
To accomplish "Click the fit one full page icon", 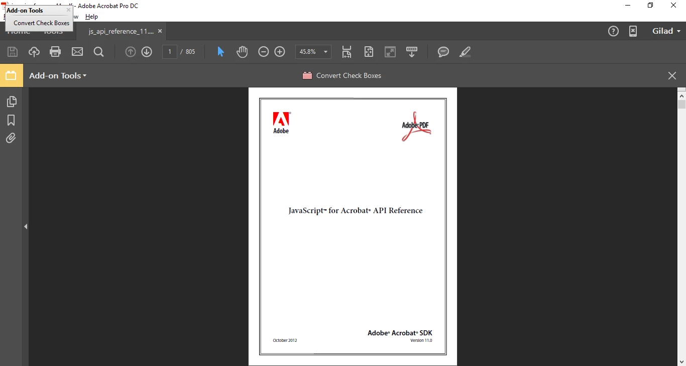I will click(369, 52).
